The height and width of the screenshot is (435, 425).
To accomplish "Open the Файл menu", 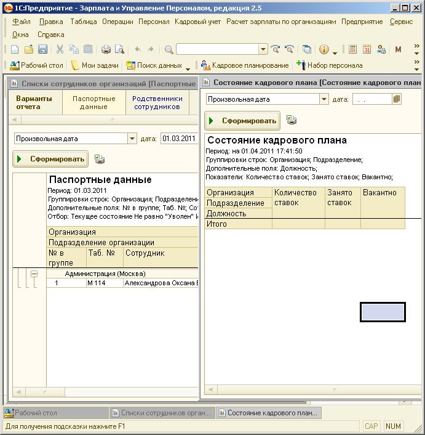I will tap(22, 22).
